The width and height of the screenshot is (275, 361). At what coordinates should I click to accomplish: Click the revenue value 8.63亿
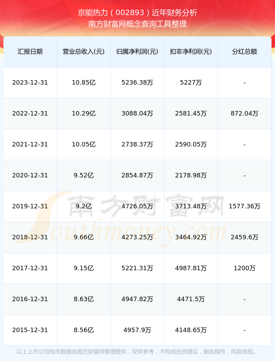tap(84, 299)
